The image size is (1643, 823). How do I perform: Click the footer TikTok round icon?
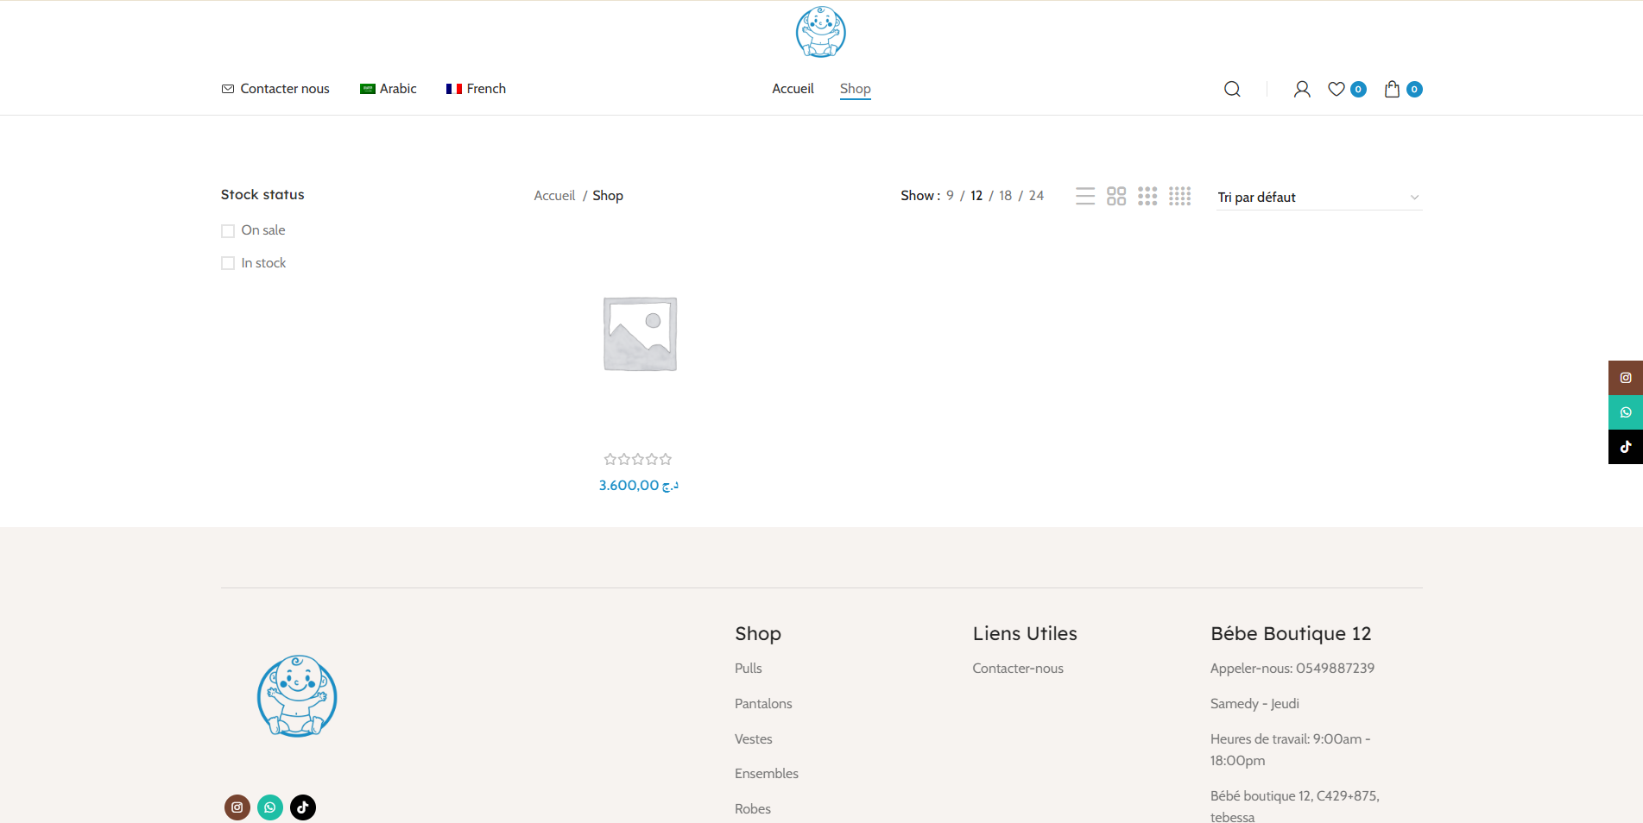tap(303, 807)
